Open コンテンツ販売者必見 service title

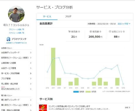(69, 106)
